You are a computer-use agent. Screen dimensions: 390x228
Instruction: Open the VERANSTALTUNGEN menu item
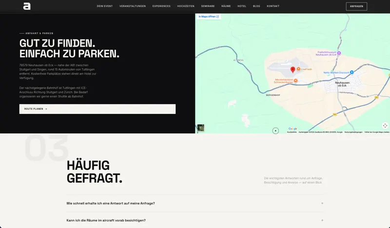coord(133,6)
